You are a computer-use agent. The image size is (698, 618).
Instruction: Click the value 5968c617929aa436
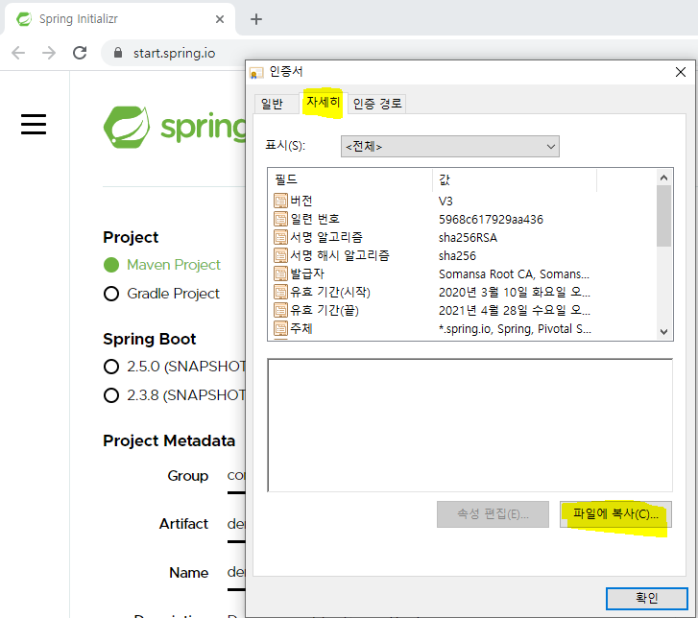491,220
